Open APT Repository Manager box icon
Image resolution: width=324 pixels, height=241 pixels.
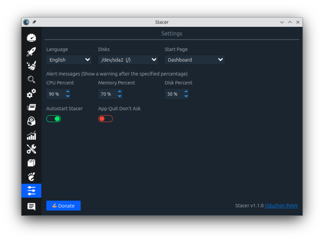(31, 163)
